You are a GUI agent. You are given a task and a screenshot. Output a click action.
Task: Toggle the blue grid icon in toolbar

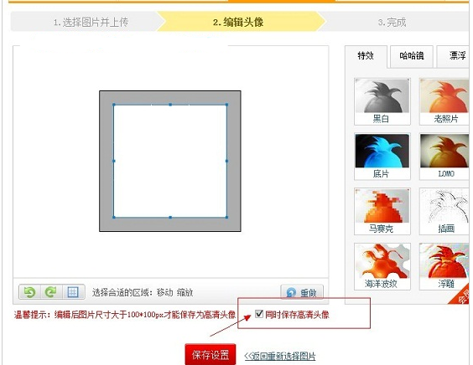[73, 292]
